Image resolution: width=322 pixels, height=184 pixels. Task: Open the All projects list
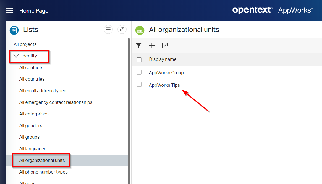tap(25, 44)
